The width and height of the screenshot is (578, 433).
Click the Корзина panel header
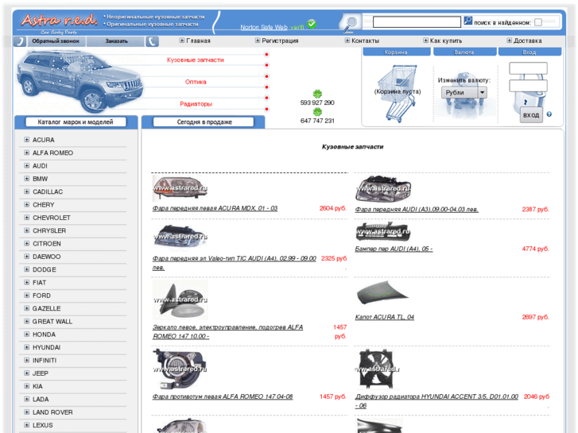coord(397,52)
